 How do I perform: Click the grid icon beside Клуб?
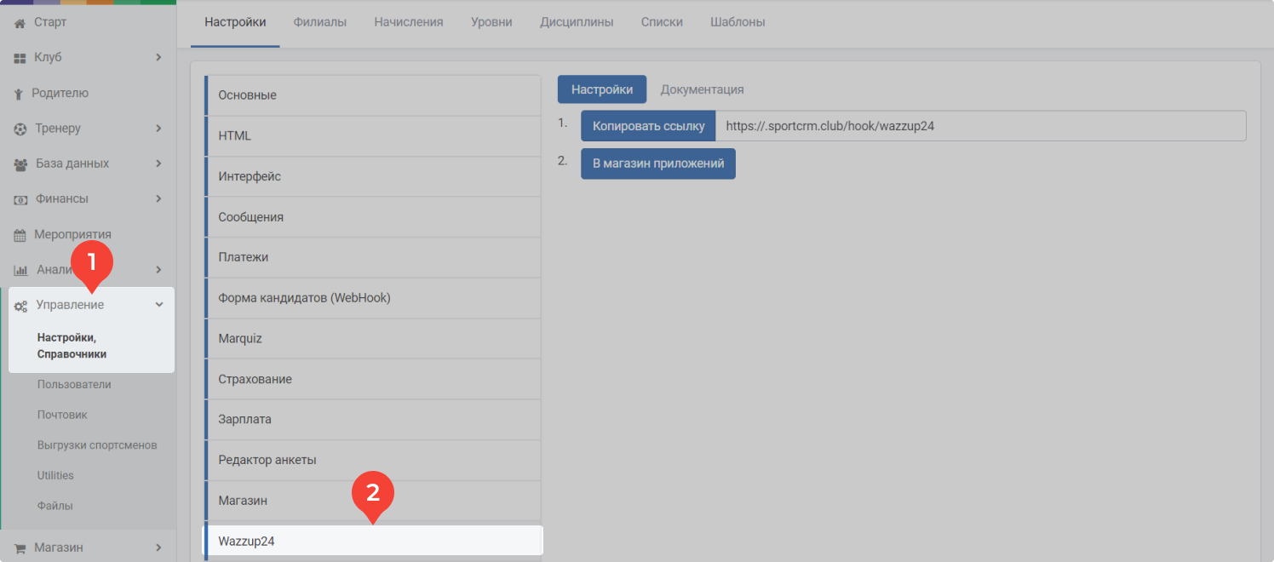coord(20,58)
